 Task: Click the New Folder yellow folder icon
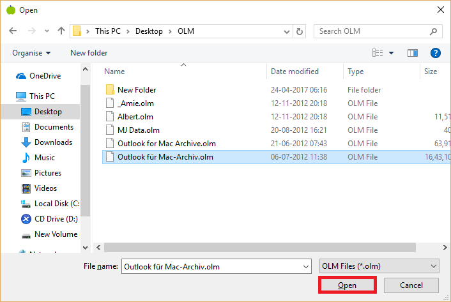(110, 89)
